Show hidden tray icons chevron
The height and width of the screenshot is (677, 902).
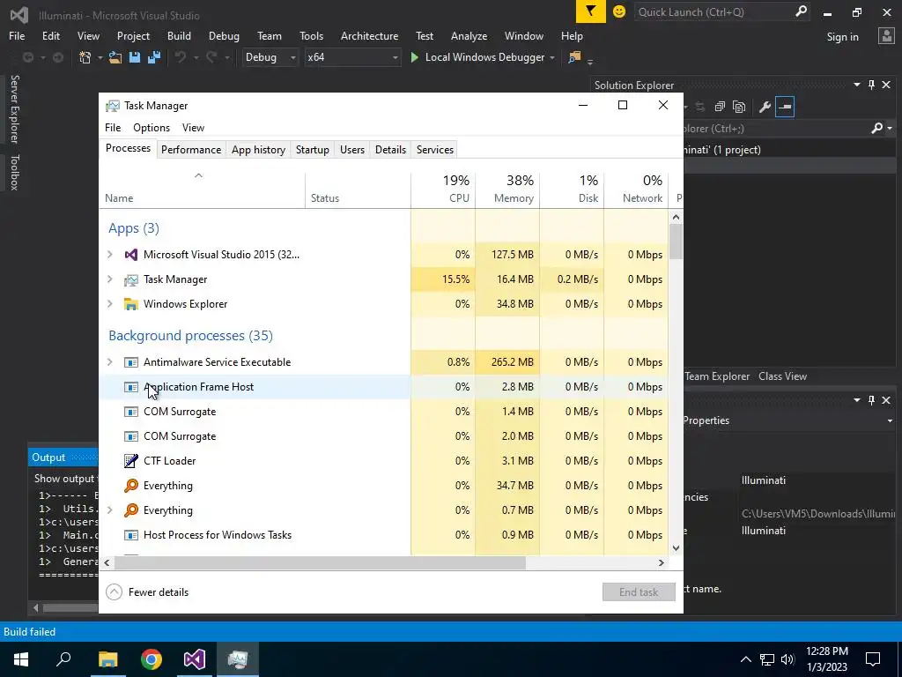coord(745,659)
